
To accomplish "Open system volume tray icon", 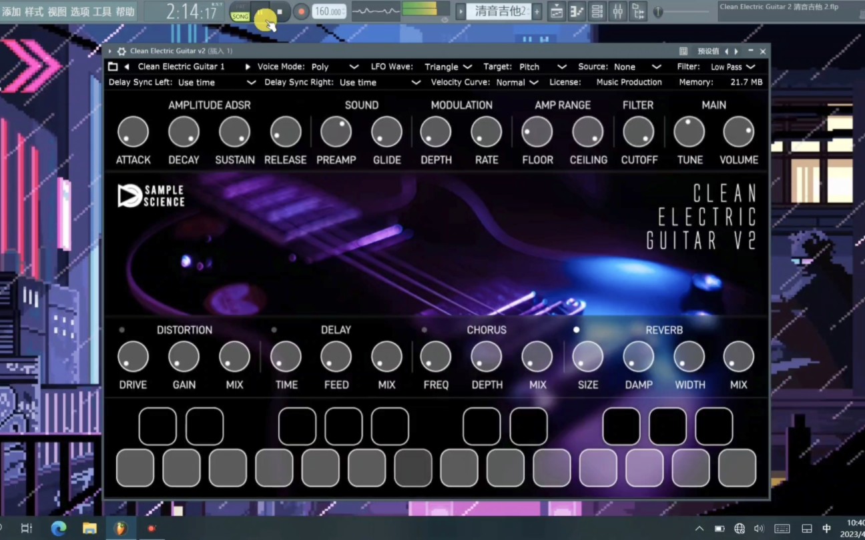I will pyautogui.click(x=759, y=529).
